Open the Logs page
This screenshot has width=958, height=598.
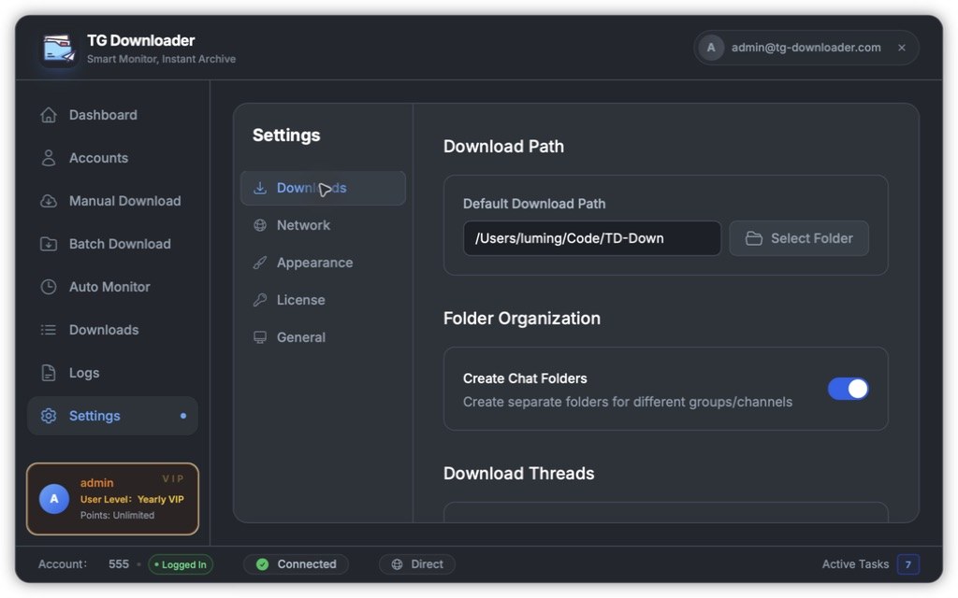tap(112, 373)
